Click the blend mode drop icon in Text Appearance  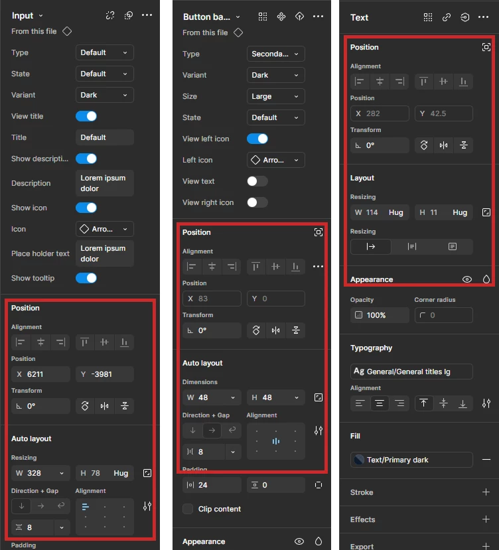point(486,279)
